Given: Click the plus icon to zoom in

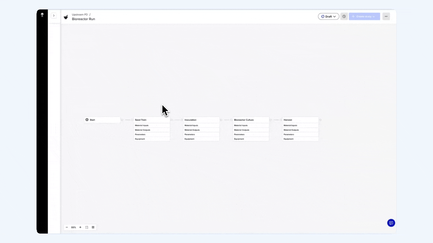Looking at the screenshot, I should (x=80, y=227).
